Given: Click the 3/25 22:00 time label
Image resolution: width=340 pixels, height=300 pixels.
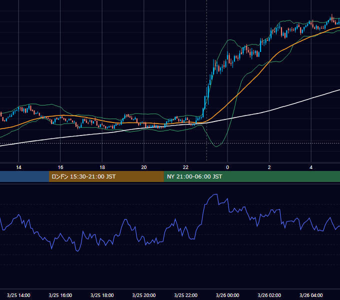Looking at the screenshot, I should pos(186,295).
